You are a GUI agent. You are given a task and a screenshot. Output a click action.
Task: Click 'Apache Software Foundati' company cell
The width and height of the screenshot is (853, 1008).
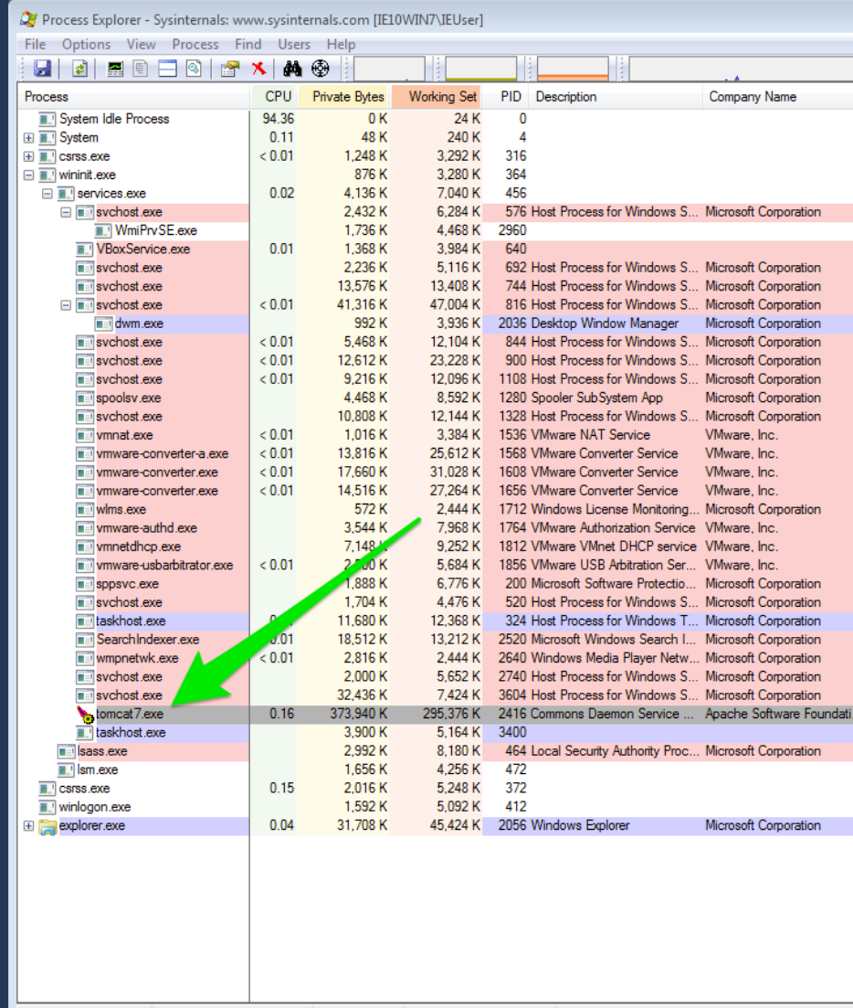pyautogui.click(x=778, y=714)
